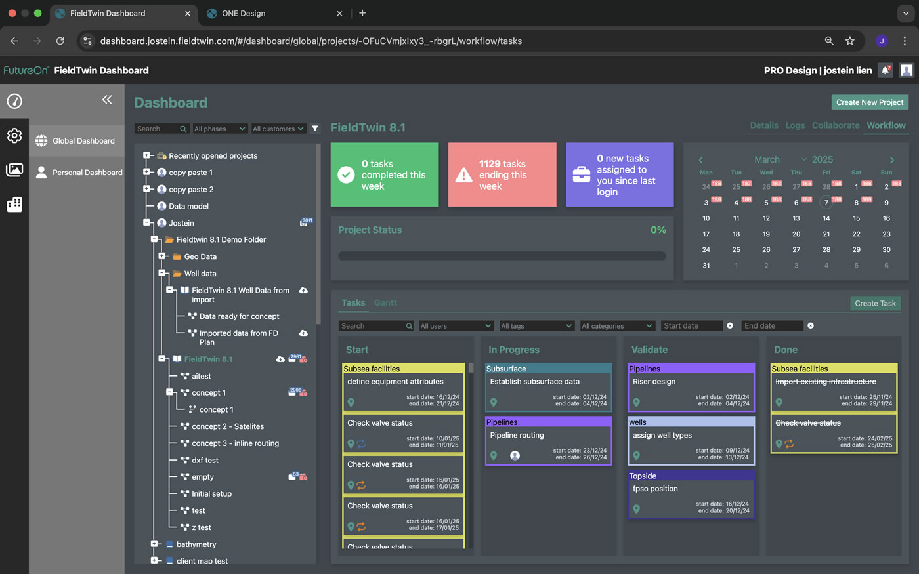
Task: Collapse sidebar with double chevron icon
Action: (x=107, y=100)
